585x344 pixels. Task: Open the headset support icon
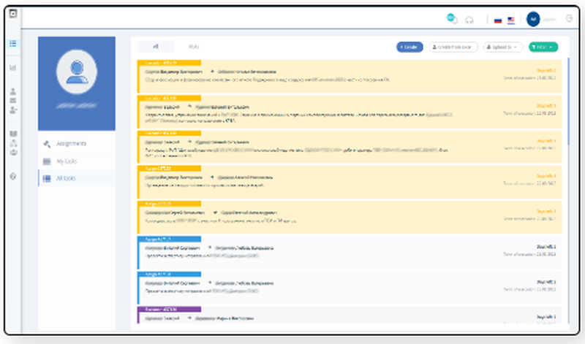pyautogui.click(x=469, y=20)
